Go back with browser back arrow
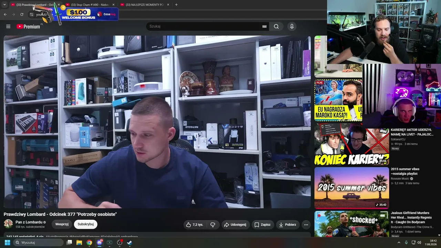The height and width of the screenshot is (248, 441). click(x=5, y=14)
